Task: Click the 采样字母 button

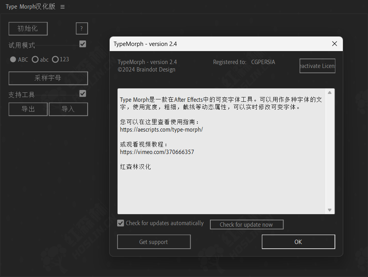Action: (x=48, y=78)
